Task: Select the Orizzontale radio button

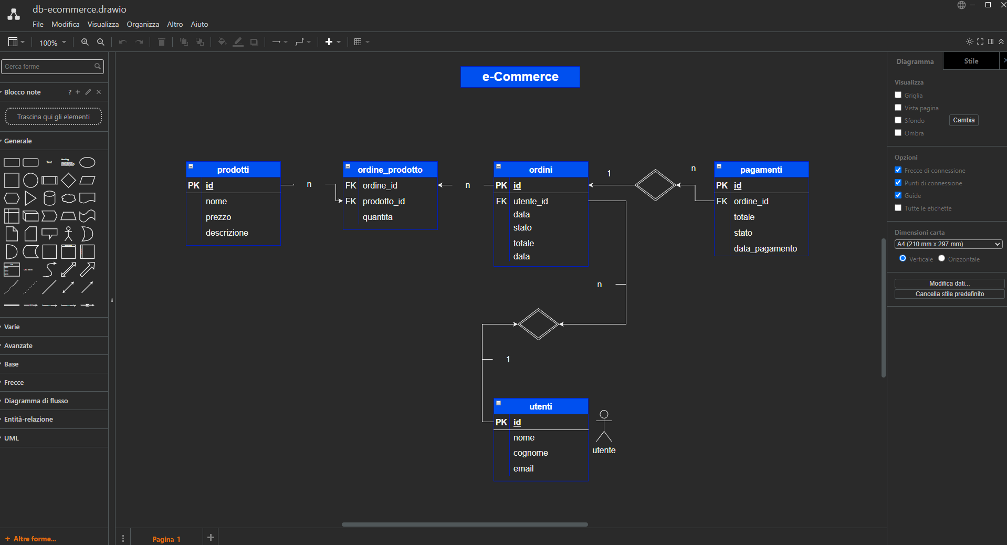Action: point(941,258)
